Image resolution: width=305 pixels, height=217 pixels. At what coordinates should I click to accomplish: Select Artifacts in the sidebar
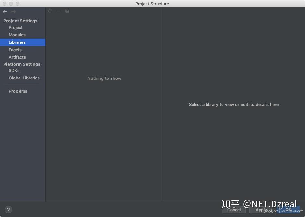pos(17,57)
